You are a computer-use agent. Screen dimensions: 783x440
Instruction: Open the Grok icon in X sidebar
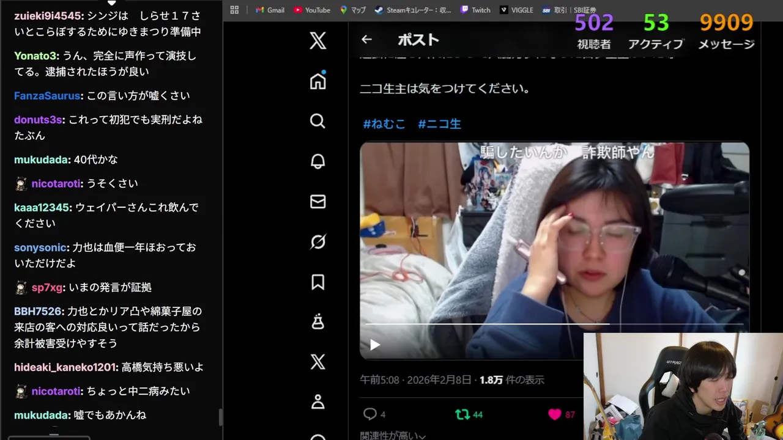click(317, 242)
